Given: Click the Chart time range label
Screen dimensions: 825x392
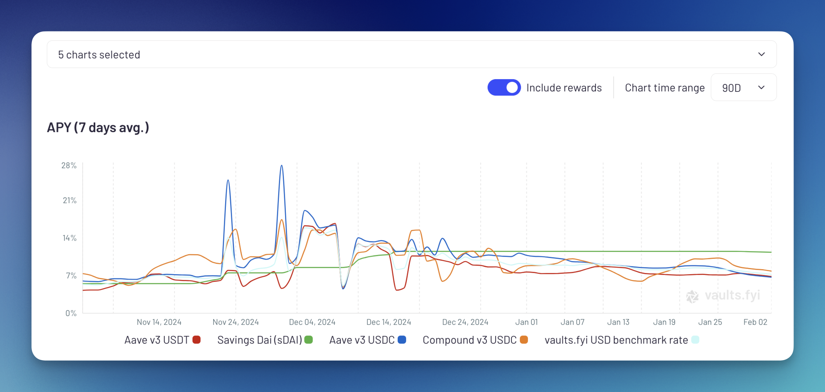Looking at the screenshot, I should tap(664, 88).
